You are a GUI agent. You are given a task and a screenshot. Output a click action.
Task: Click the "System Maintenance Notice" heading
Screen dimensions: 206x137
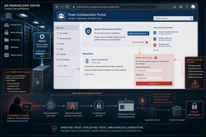tap(108, 29)
